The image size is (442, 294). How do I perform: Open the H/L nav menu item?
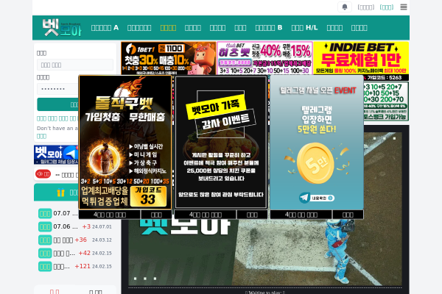coord(304,28)
